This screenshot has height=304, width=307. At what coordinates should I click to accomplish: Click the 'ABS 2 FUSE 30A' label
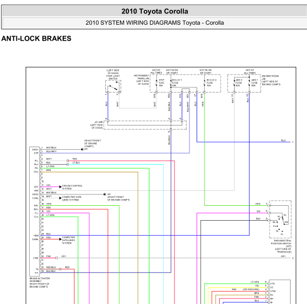pos(239,83)
